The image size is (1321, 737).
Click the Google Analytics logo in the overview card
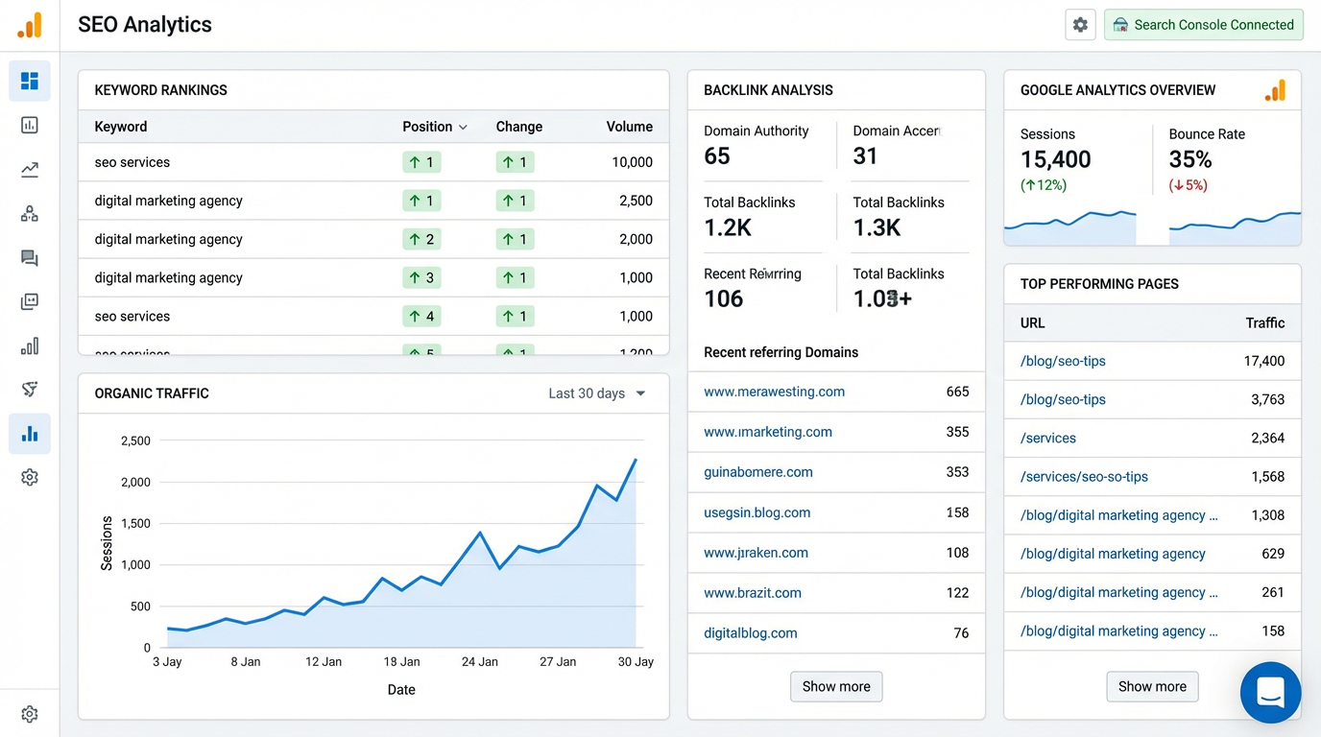(1275, 89)
